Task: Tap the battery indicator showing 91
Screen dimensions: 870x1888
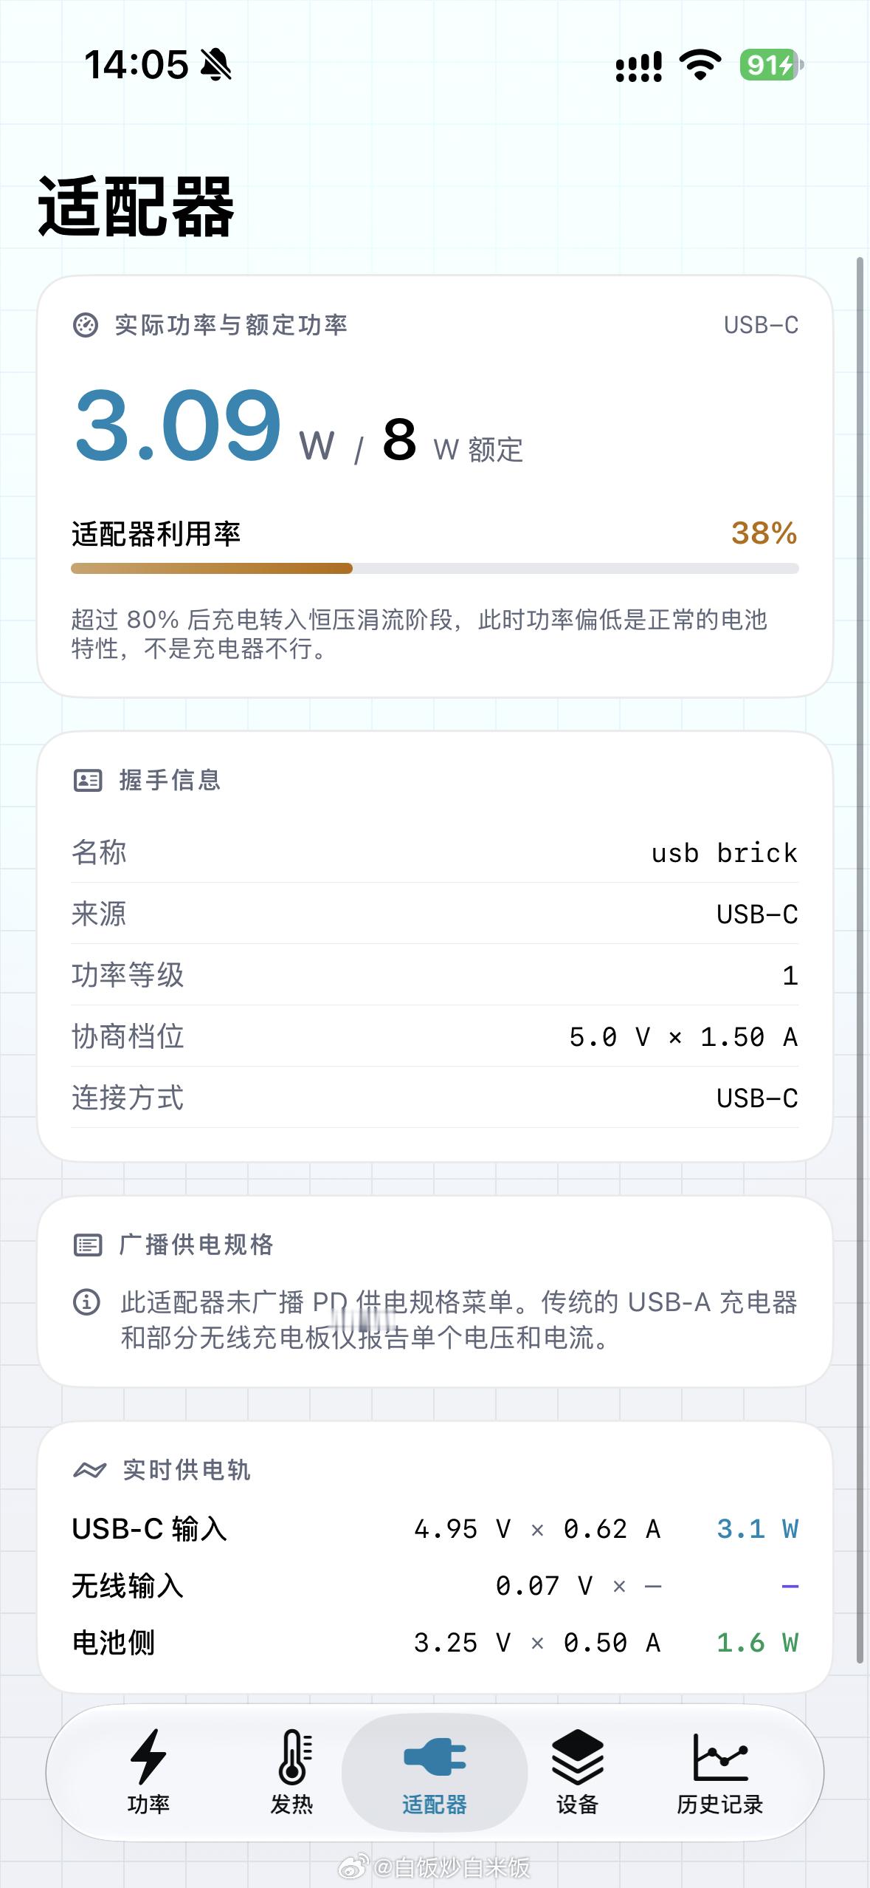Action: pos(772,65)
